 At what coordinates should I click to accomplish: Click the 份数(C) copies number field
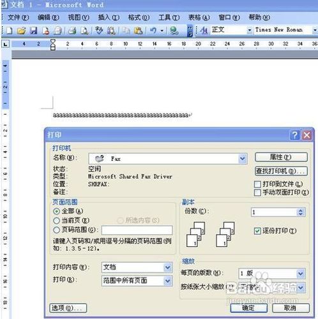[x=274, y=212]
